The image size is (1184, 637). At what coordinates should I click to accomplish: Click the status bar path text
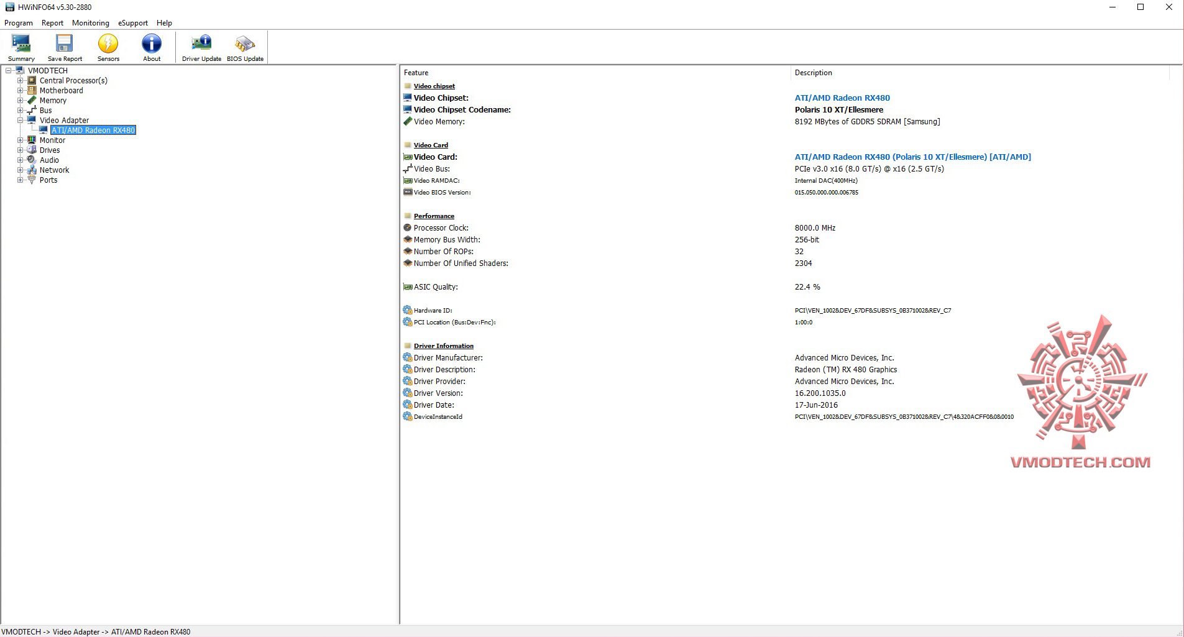[x=96, y=632]
